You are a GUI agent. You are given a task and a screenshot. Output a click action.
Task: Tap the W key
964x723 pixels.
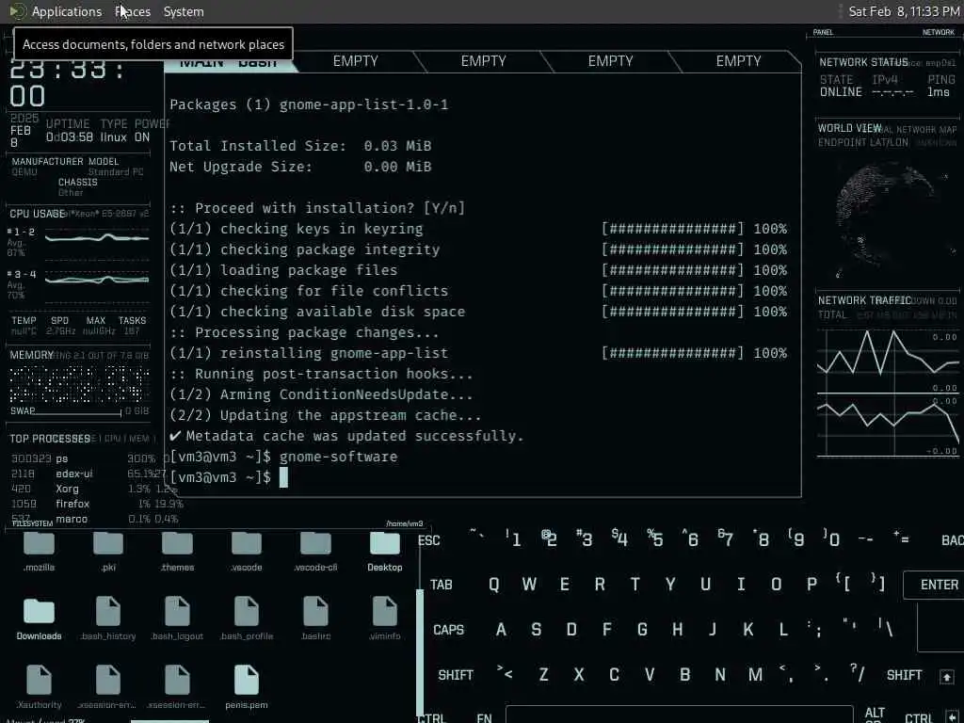pos(529,585)
